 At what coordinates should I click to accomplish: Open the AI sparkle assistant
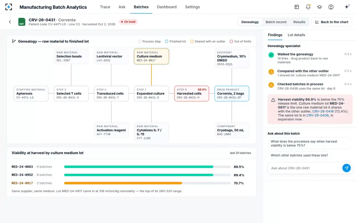[347, 7]
